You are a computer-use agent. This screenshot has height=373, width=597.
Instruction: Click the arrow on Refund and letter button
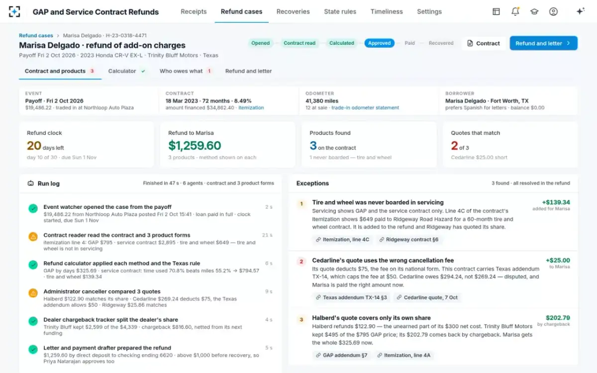click(568, 43)
